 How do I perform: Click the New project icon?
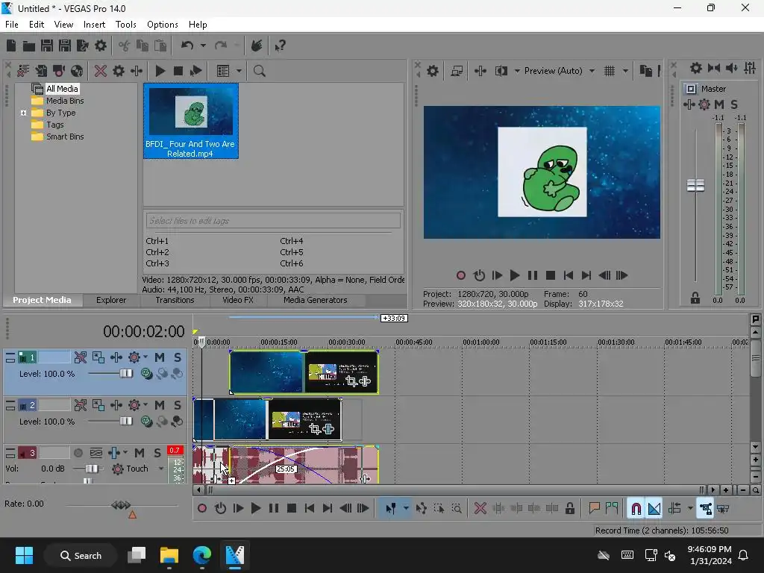point(11,46)
